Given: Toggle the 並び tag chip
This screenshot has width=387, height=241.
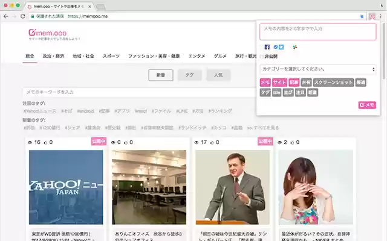Looking at the screenshot, I should 288,92.
